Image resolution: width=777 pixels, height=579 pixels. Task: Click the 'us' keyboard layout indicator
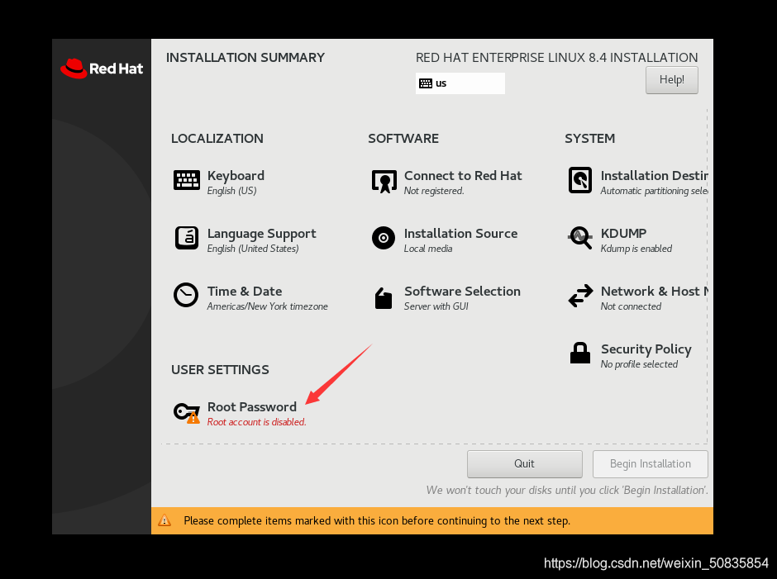[460, 83]
